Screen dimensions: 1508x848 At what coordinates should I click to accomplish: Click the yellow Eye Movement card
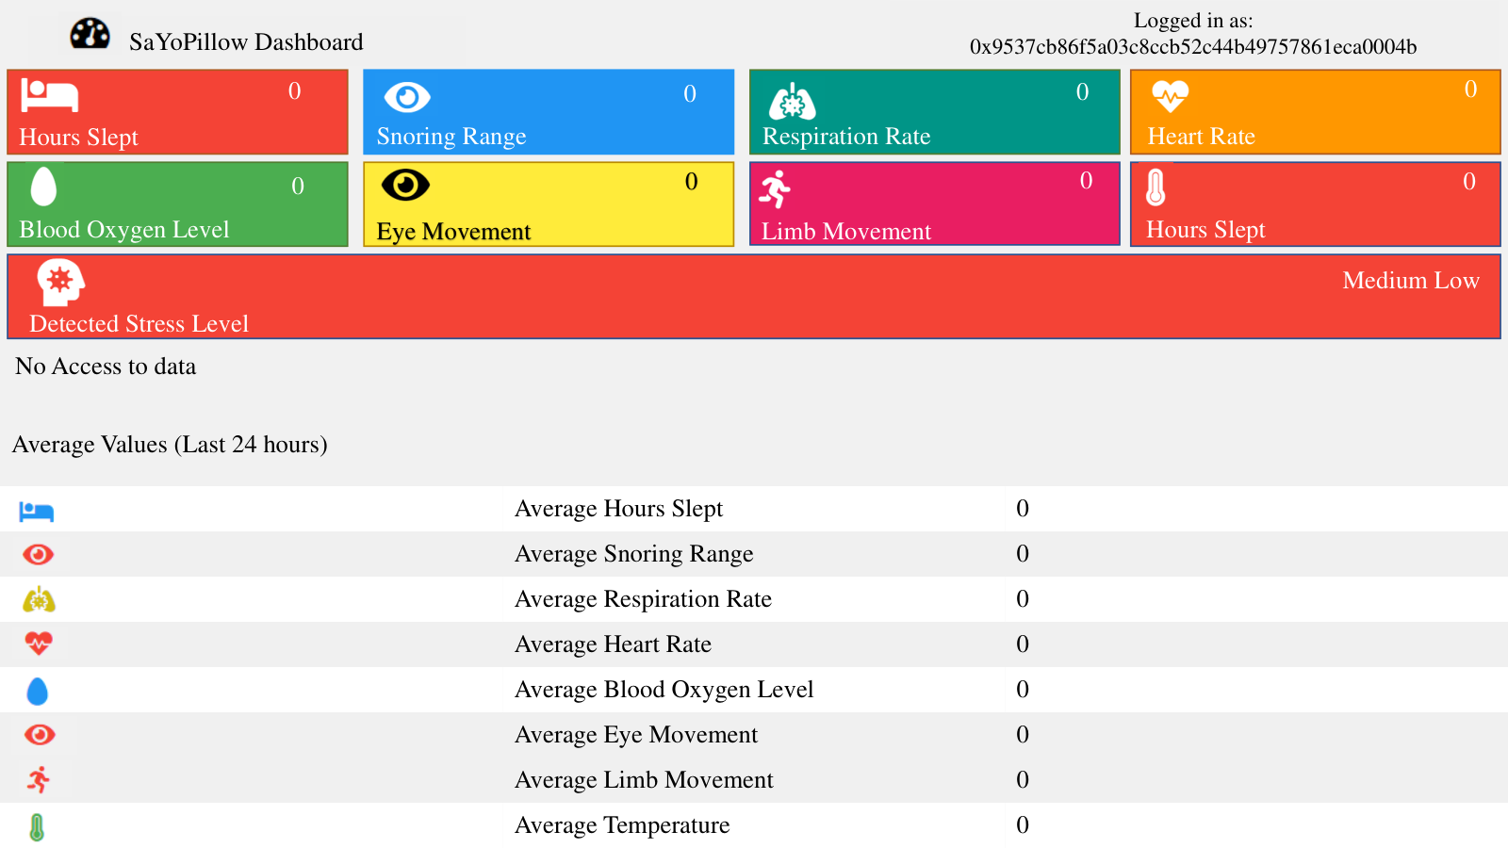tap(549, 204)
